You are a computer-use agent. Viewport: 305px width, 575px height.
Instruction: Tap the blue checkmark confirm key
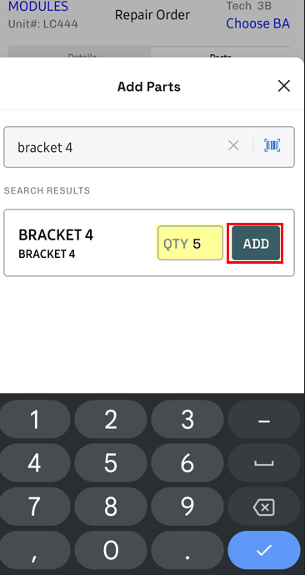[264, 551]
